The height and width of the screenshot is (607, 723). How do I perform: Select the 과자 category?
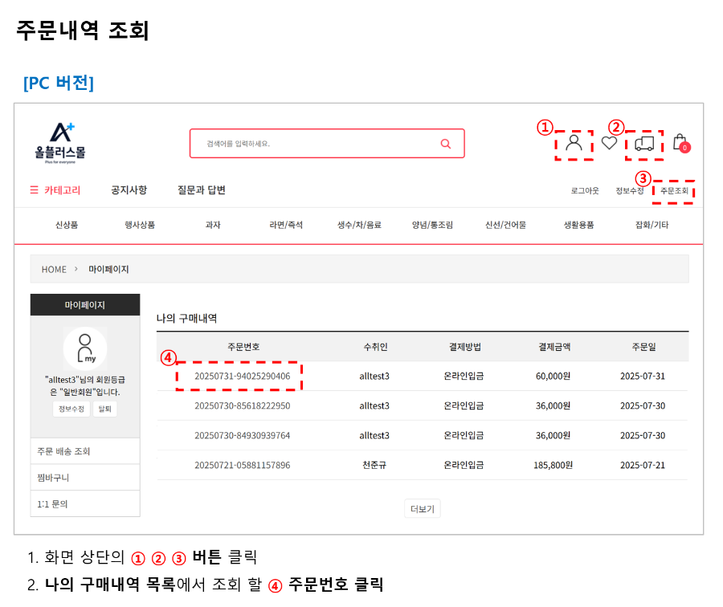213,225
